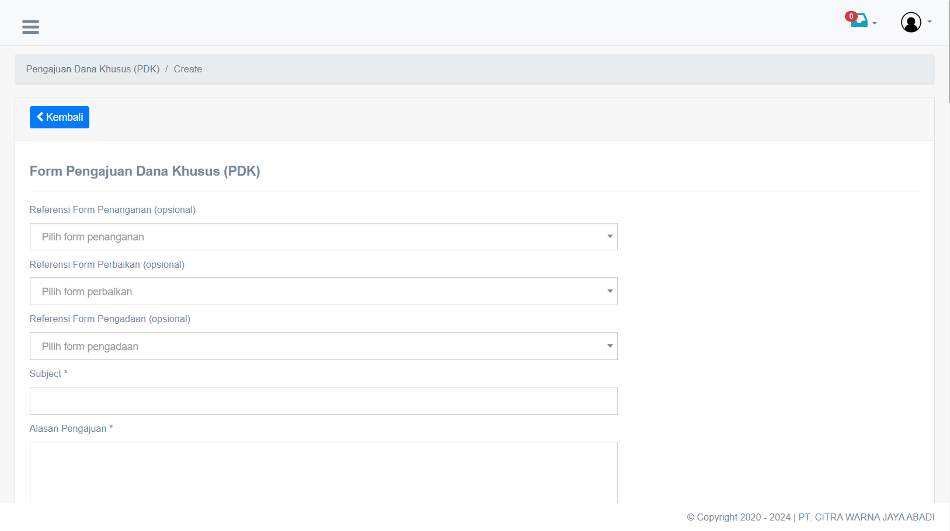This screenshot has height=531, width=950.
Task: Open the Pilih form perbaikan dropdown
Action: (323, 292)
